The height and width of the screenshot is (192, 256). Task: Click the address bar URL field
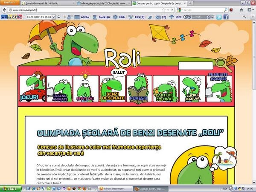click(x=85, y=10)
